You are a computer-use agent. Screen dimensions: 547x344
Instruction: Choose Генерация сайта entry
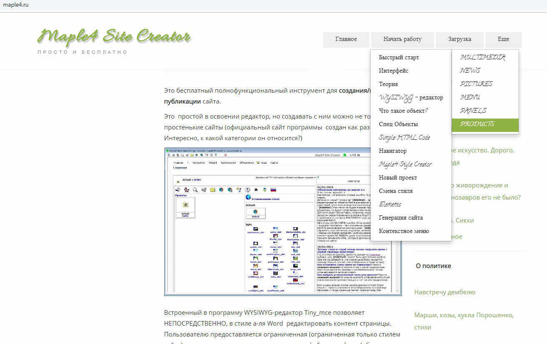411,218
